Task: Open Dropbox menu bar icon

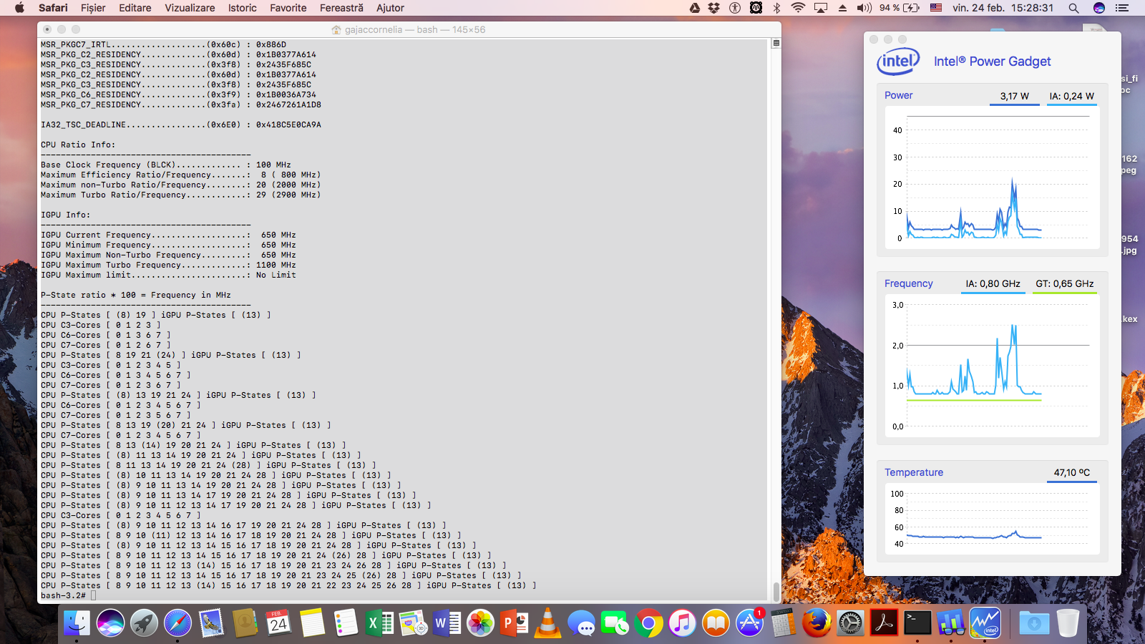Action: (714, 8)
